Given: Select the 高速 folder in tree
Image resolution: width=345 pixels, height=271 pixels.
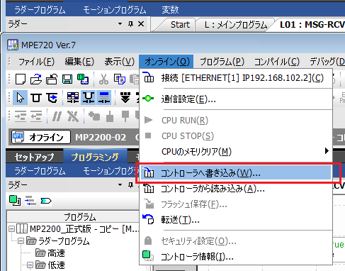Looking at the screenshot, I should click(x=56, y=253).
